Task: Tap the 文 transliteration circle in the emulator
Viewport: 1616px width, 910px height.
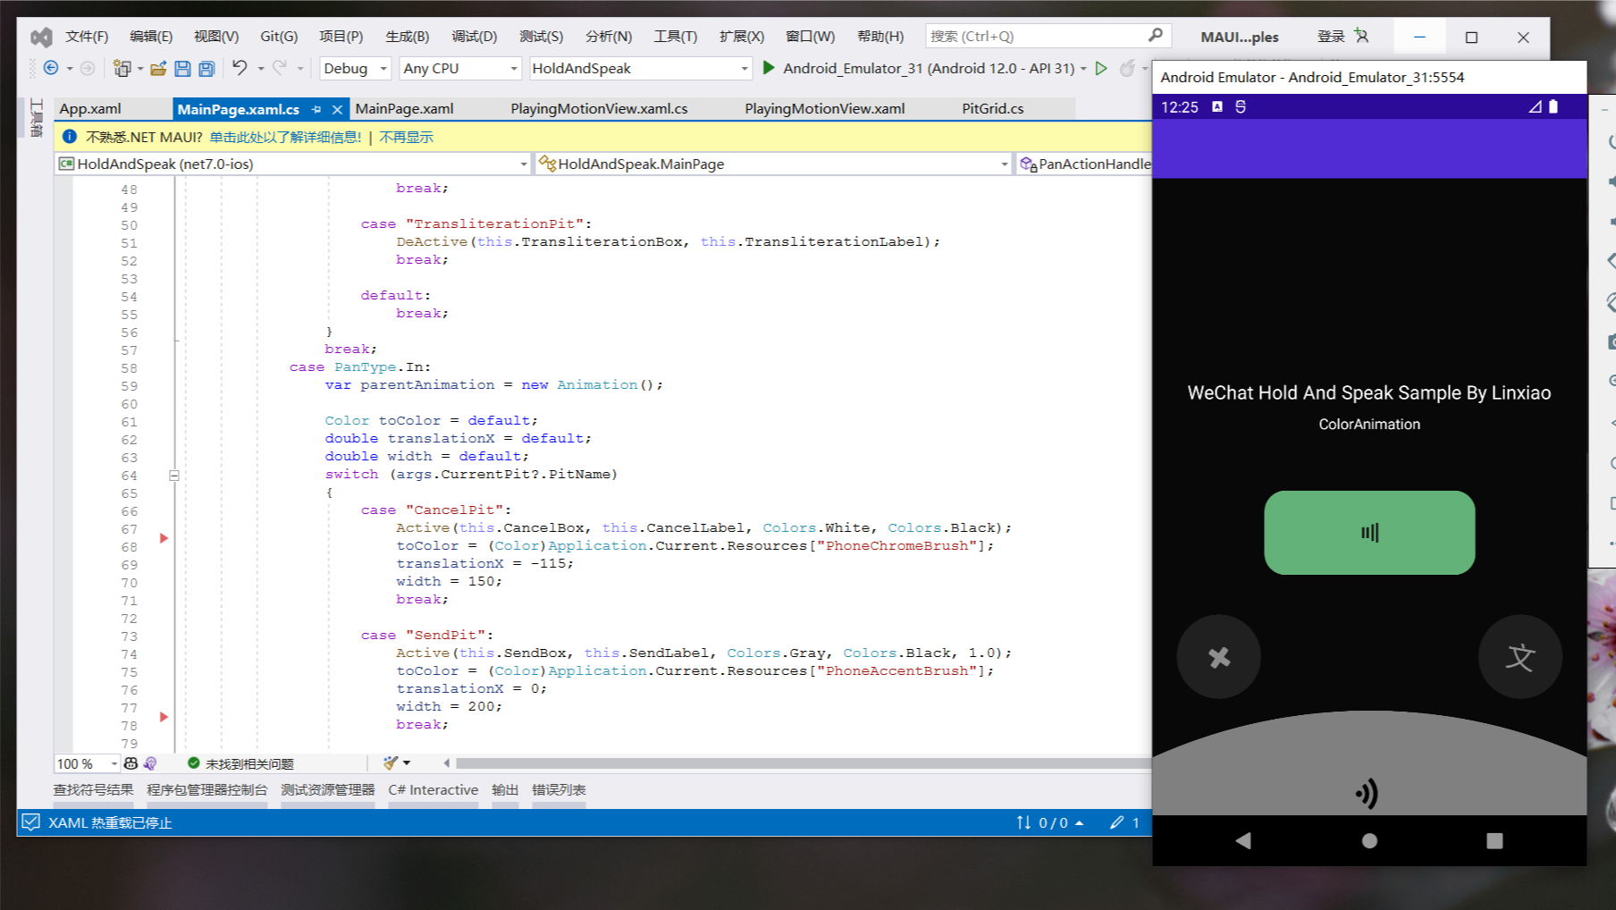Action: point(1520,657)
